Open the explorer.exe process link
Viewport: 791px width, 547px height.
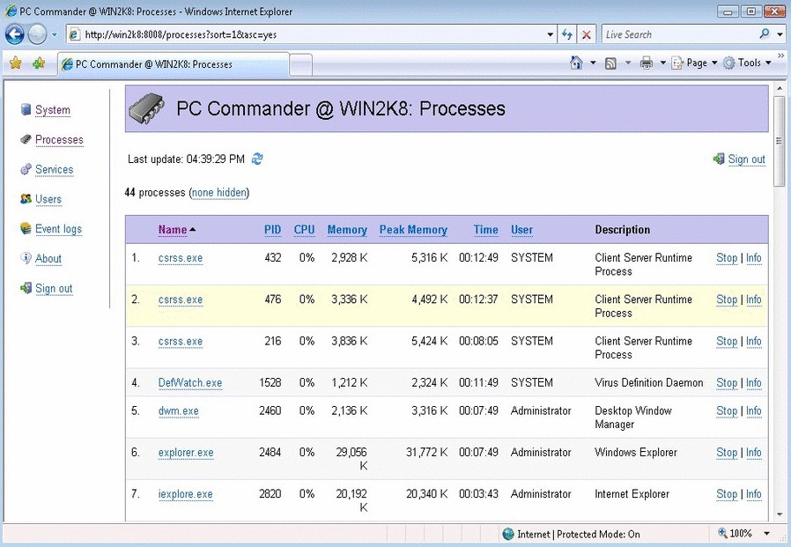186,453
